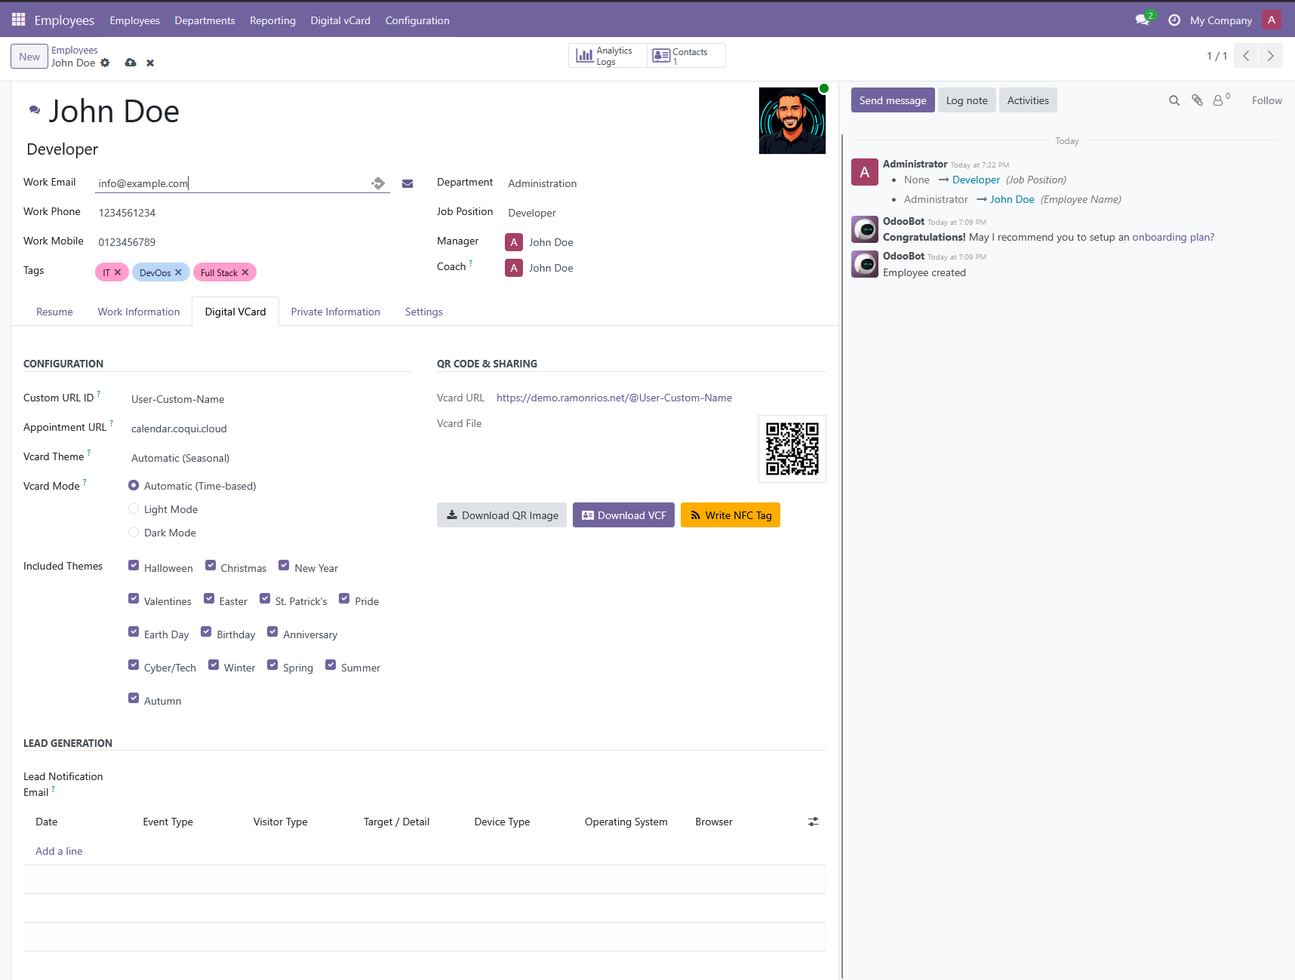Click the QR code image
The width and height of the screenshot is (1295, 980).
point(792,449)
